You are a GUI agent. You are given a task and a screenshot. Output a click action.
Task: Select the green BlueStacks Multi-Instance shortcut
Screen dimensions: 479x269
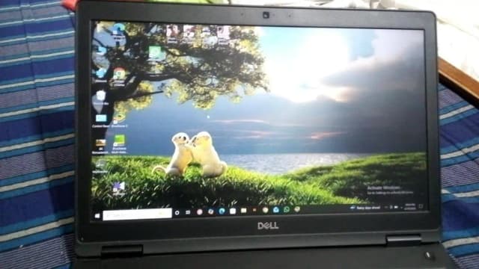coord(119,144)
